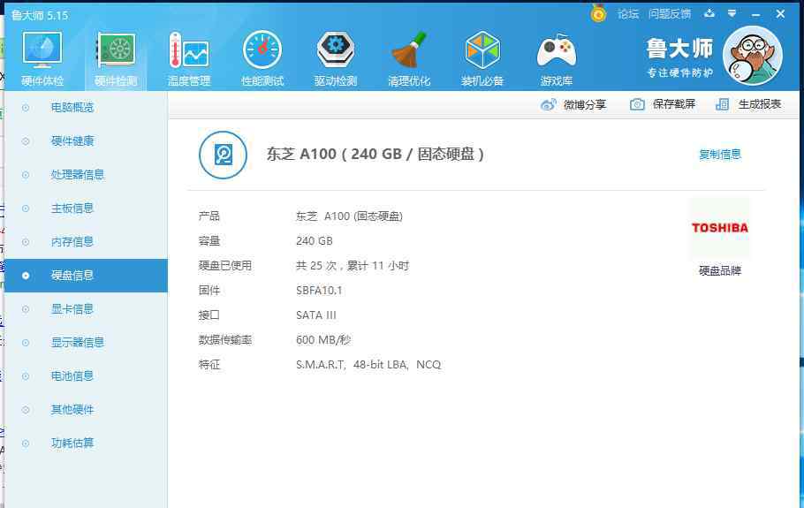Screen dimensions: 804x508
Task: Click the TOSHIBA brand logo
Action: [x=720, y=228]
